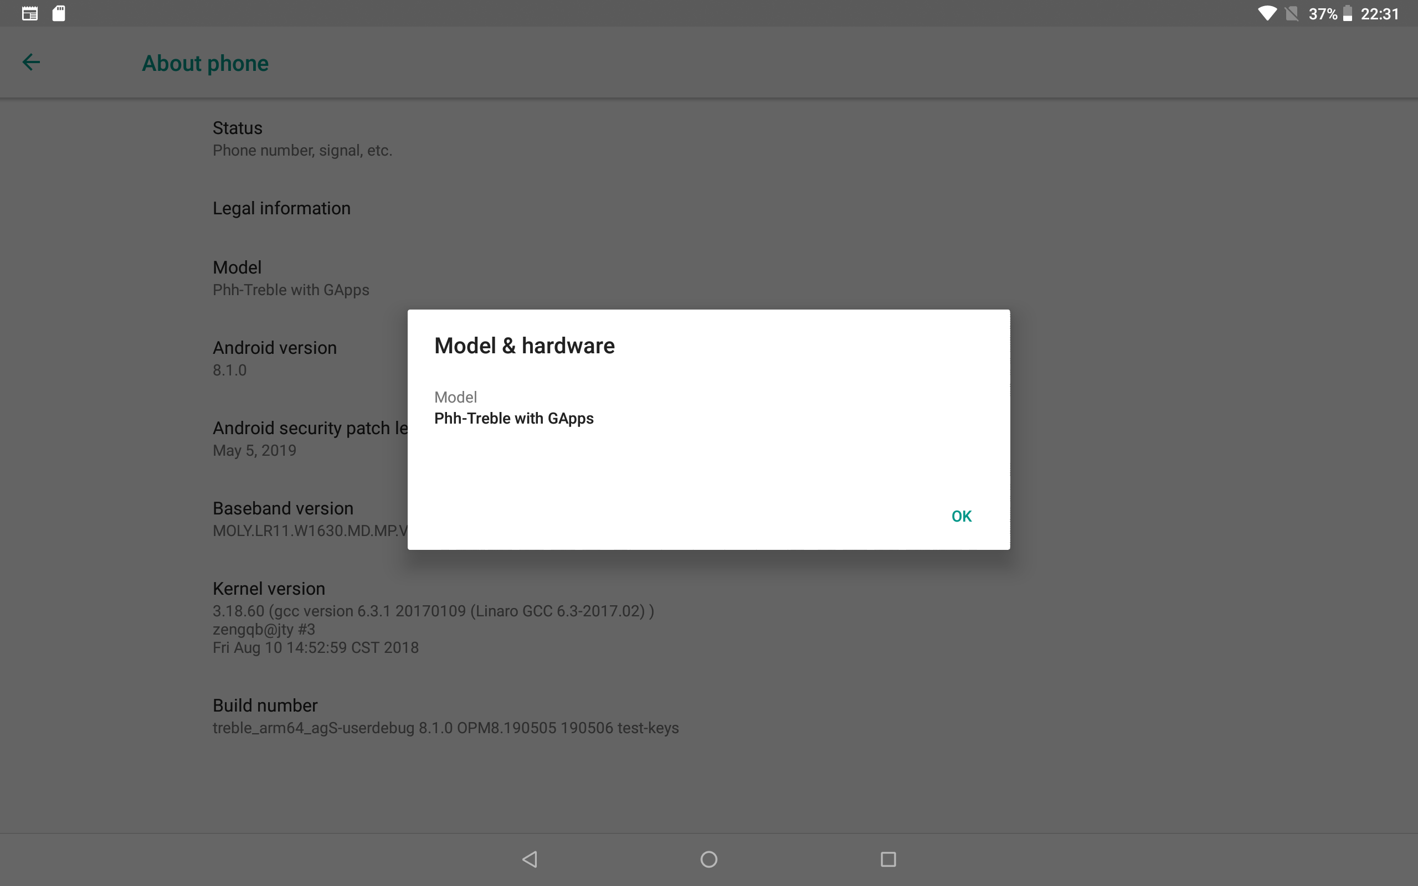Click the 8.1.0 Android version value
The width and height of the screenshot is (1418, 886).
click(230, 370)
